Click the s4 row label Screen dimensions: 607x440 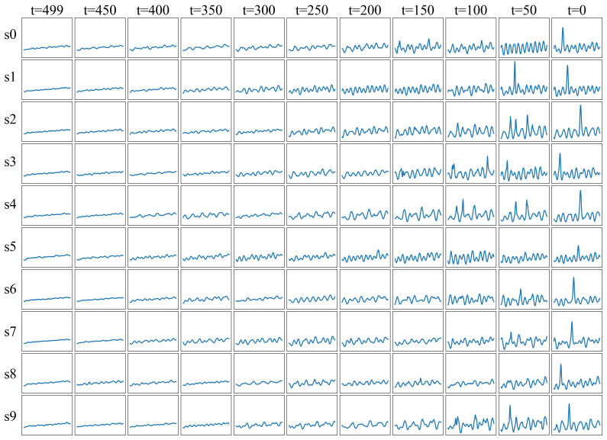(11, 204)
